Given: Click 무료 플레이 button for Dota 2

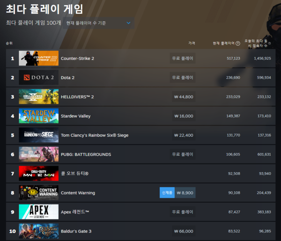Looking at the screenshot, I should click(x=183, y=77).
